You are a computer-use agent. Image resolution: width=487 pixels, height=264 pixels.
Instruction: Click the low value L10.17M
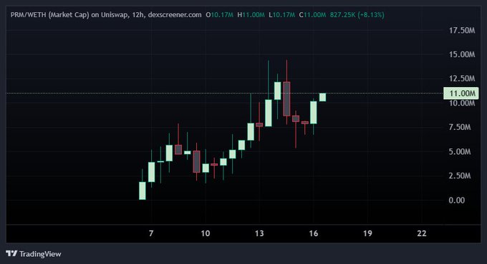281,15
